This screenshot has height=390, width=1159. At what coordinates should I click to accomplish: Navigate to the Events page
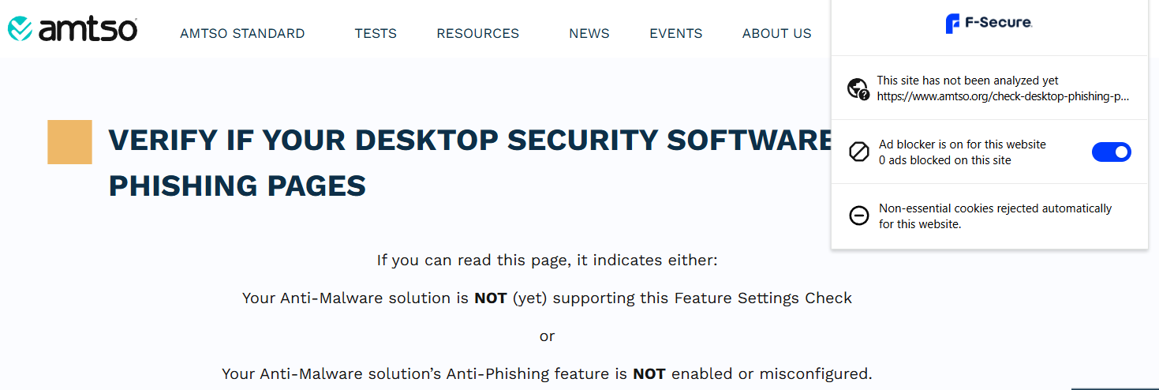(x=675, y=33)
